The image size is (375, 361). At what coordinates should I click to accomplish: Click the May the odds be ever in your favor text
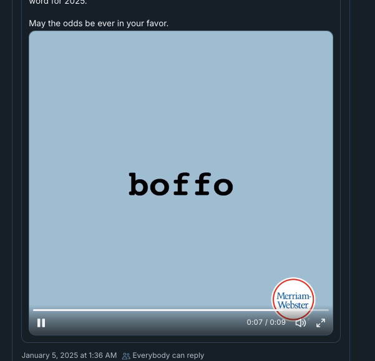[x=99, y=24]
